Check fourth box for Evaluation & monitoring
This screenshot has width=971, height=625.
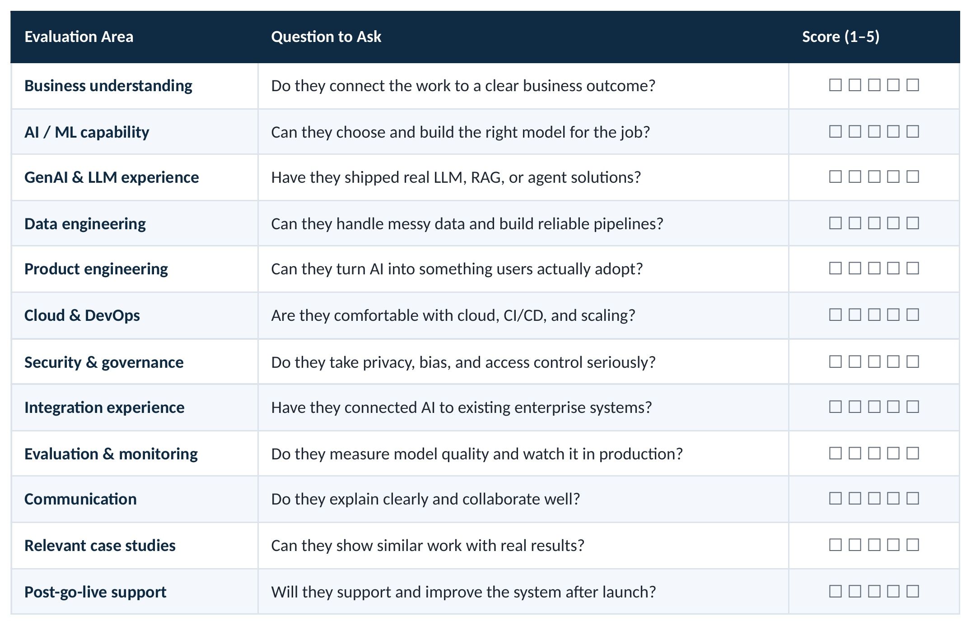pyautogui.click(x=893, y=453)
